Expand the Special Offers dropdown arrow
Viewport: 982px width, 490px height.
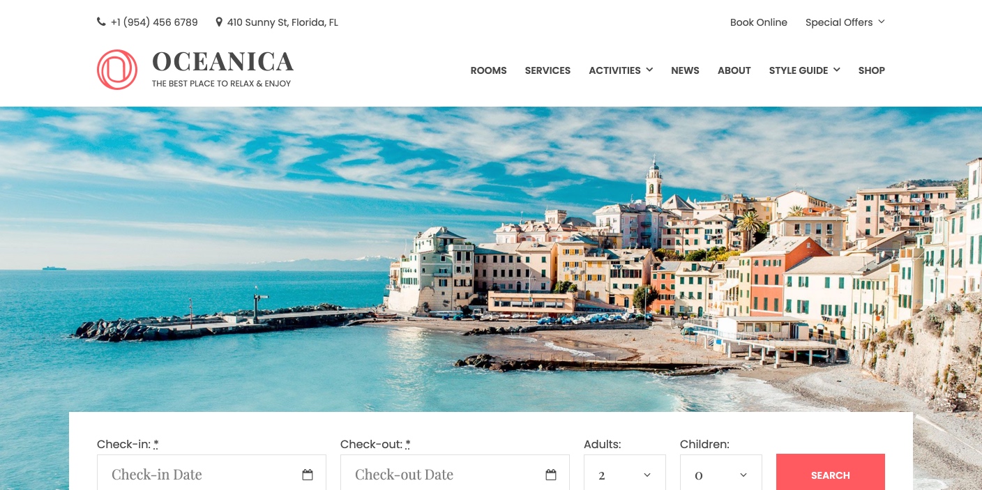[882, 22]
